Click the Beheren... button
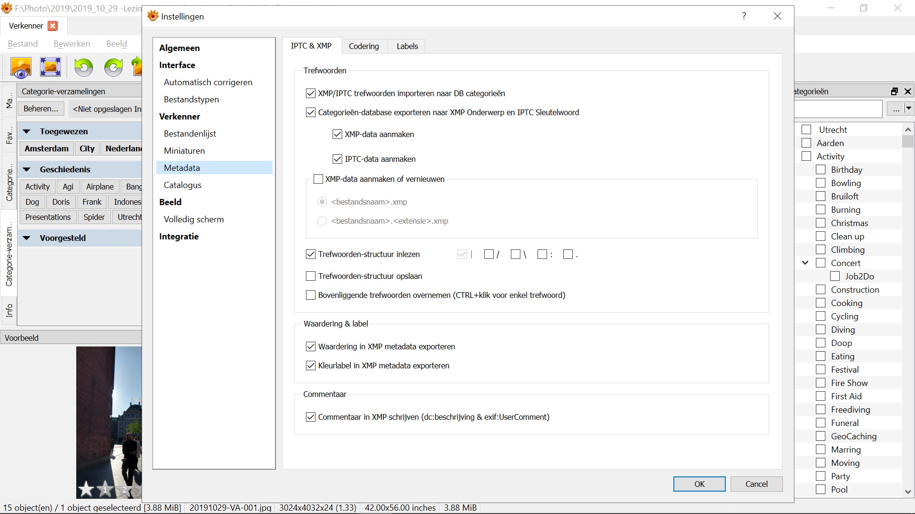This screenshot has height=514, width=915. tap(41, 109)
